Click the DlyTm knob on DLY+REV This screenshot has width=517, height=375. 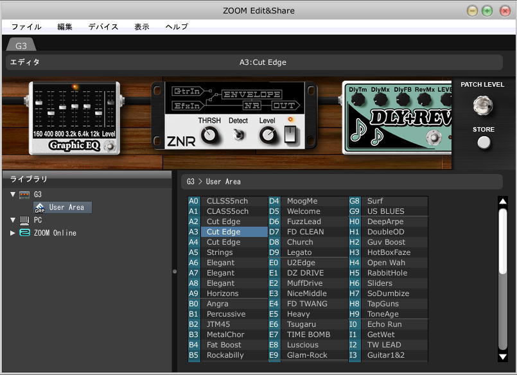358,100
